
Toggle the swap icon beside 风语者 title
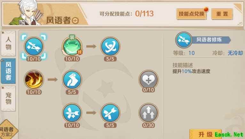coord(75,20)
